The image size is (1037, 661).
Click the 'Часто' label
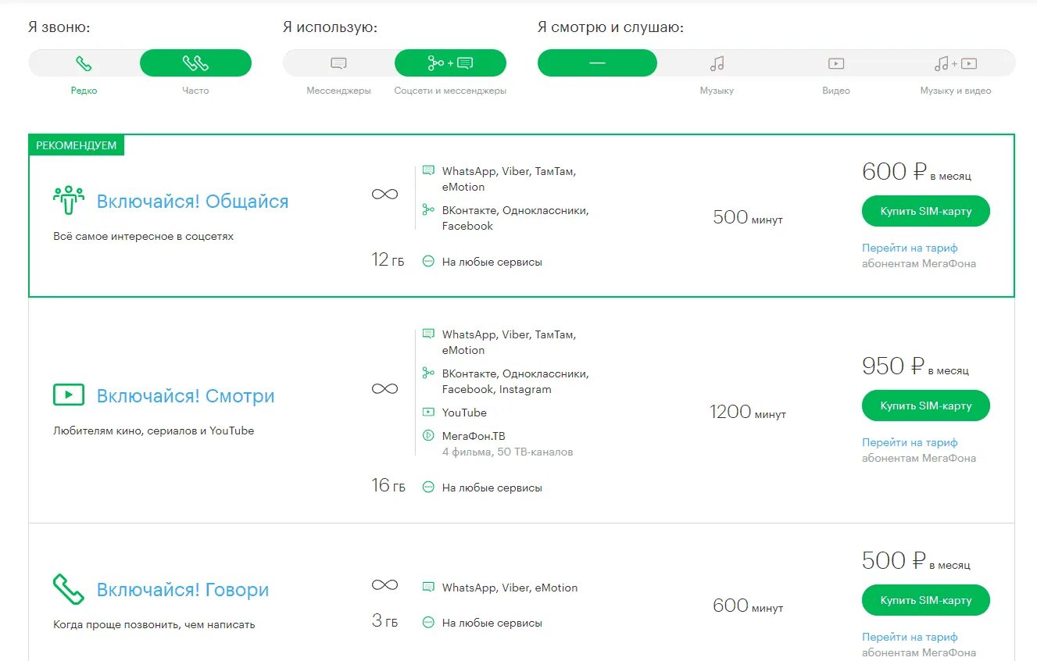point(195,91)
